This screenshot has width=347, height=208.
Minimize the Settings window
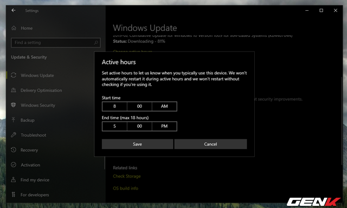click(307, 10)
